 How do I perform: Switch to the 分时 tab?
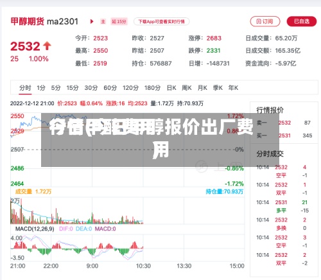coord(25,88)
